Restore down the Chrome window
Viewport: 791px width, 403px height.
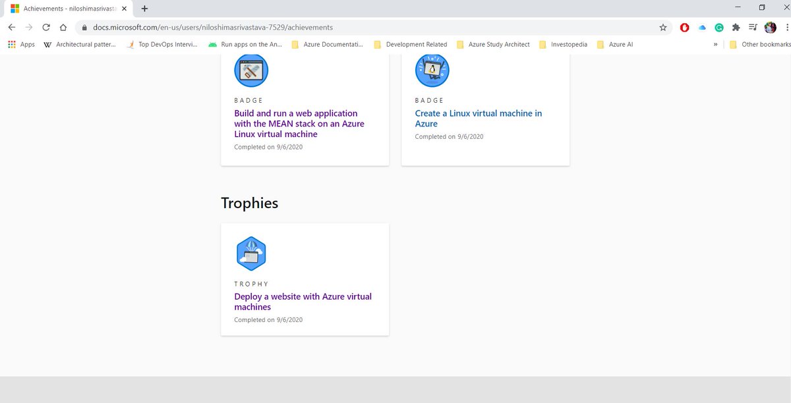tap(762, 8)
